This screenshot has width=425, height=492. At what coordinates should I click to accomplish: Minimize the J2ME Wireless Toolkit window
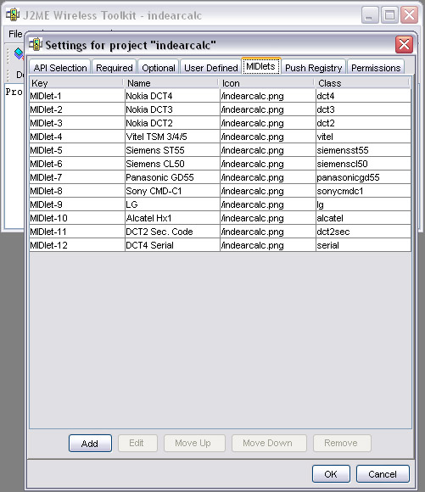(370, 14)
